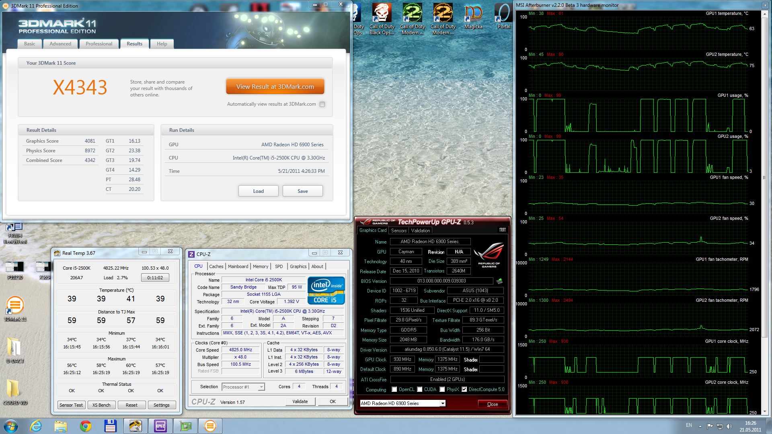Click Afterburner monitor scrollbar up arrow
This screenshot has width=772, height=434.
(x=765, y=13)
